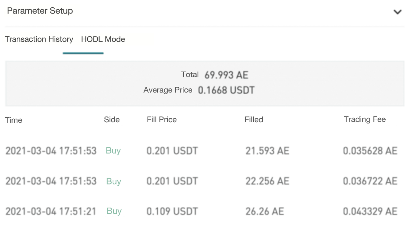Screen dimensions: 411x230
Task: Click the 0.043329 AE trading fee
Action: pyautogui.click(x=370, y=211)
